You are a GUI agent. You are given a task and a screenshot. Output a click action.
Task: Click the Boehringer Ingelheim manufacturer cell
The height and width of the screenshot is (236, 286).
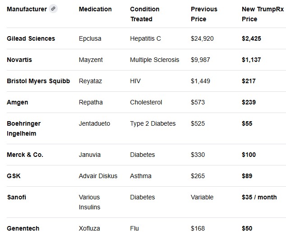[x=23, y=128]
